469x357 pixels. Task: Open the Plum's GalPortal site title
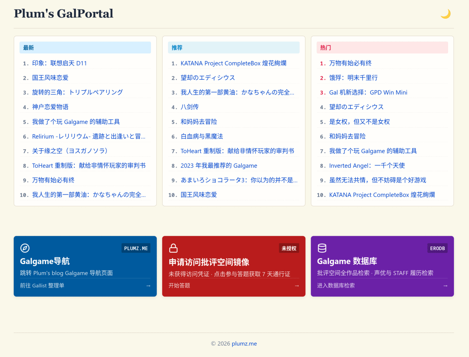pos(63,14)
